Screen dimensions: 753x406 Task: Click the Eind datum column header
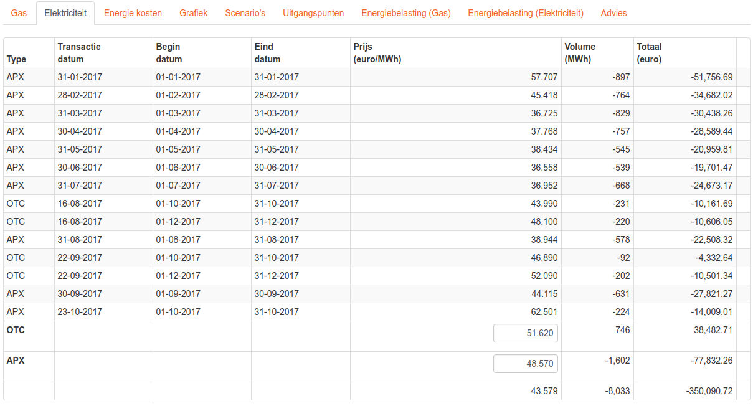(267, 53)
